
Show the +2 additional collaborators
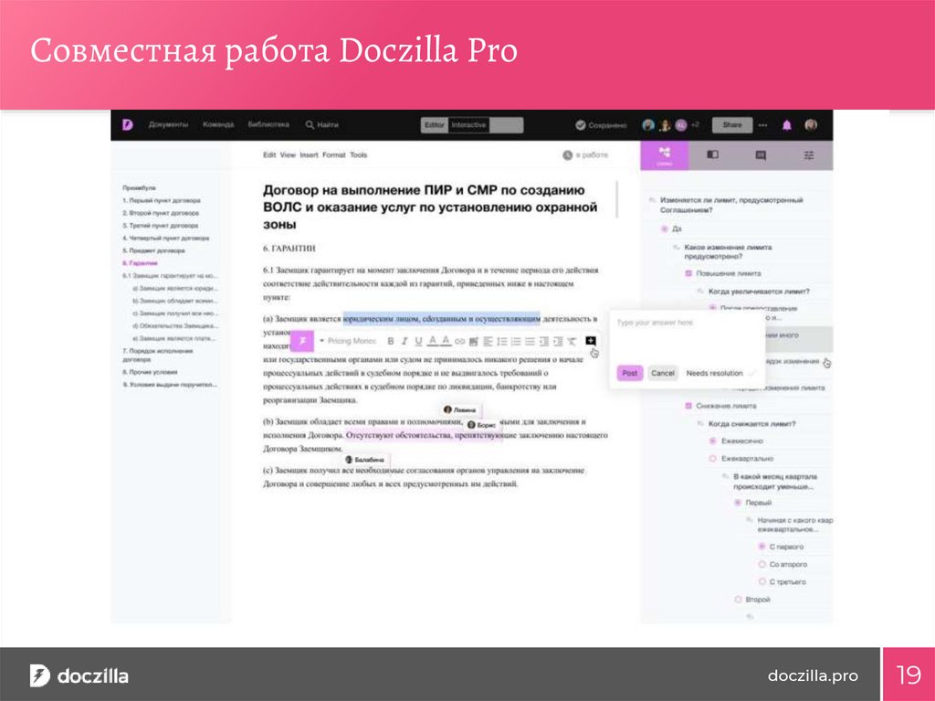(695, 125)
